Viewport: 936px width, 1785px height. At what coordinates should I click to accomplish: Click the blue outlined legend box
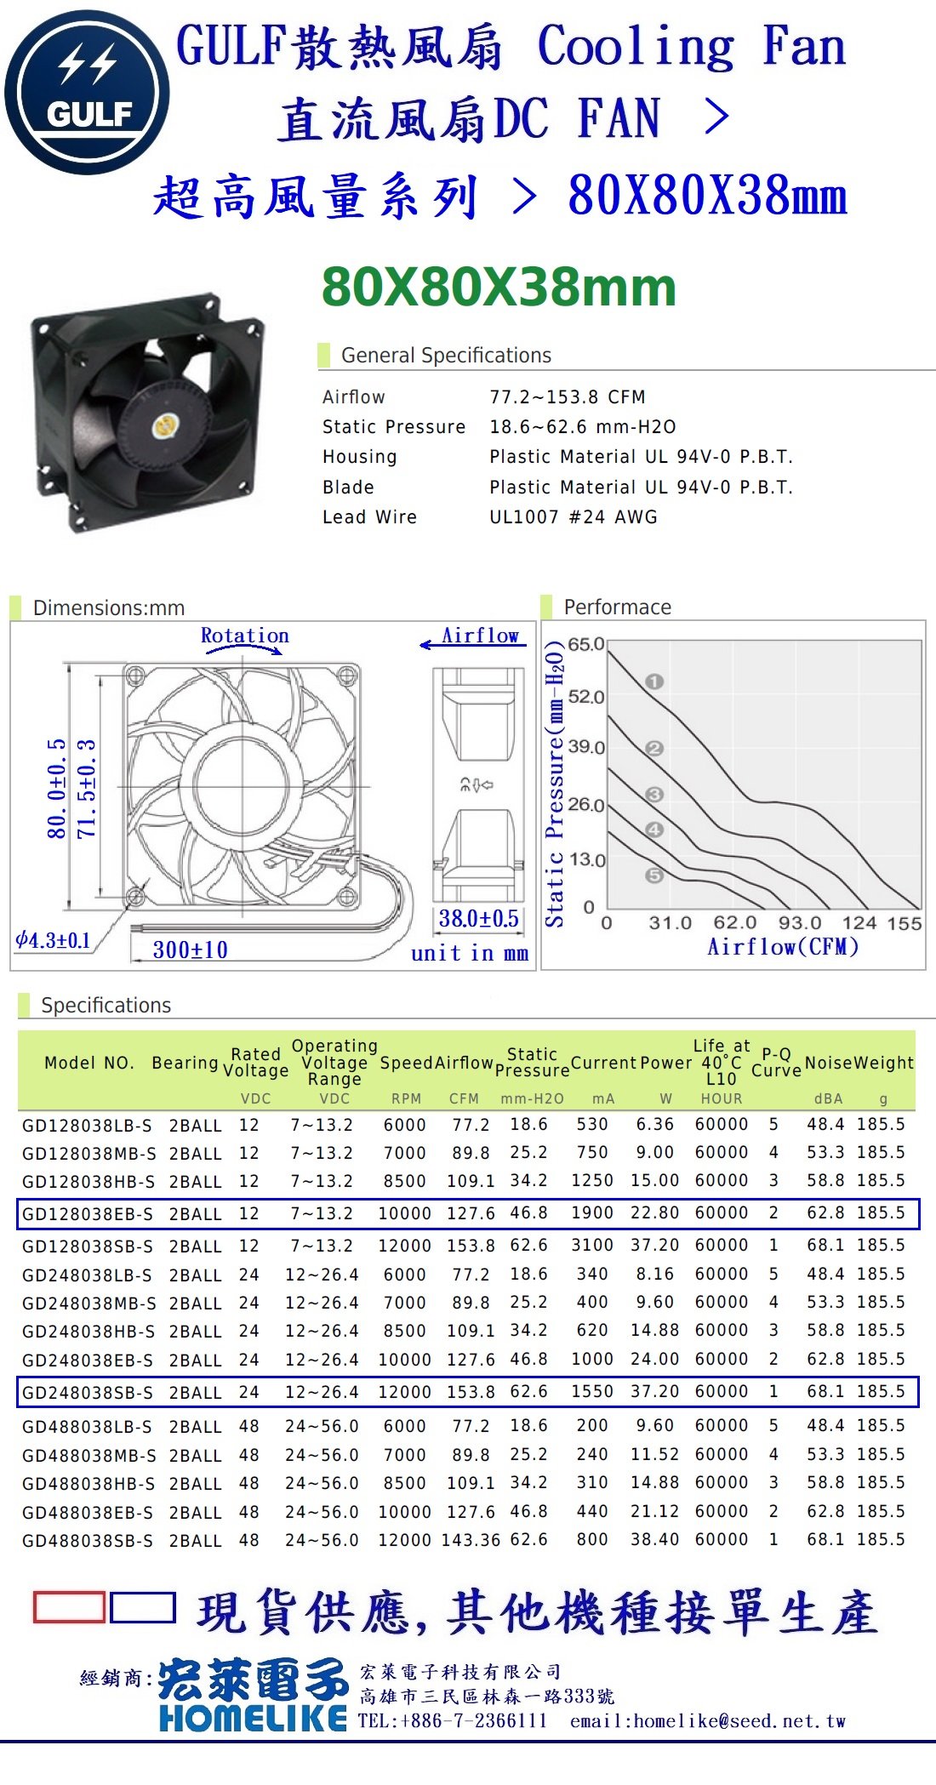click(143, 1607)
